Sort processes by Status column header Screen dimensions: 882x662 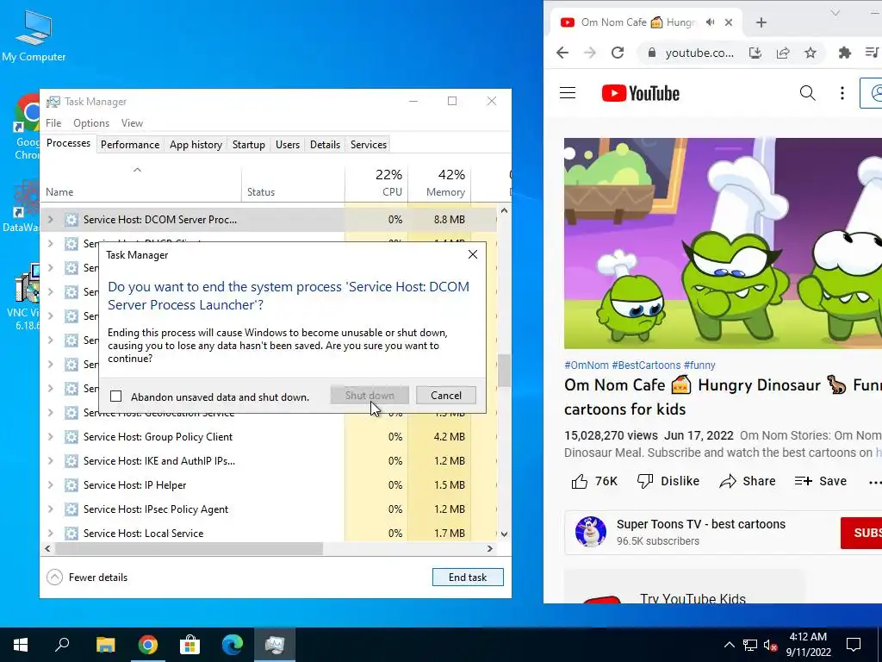click(x=293, y=183)
